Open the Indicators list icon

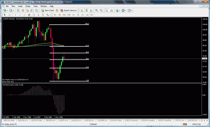(117, 10)
